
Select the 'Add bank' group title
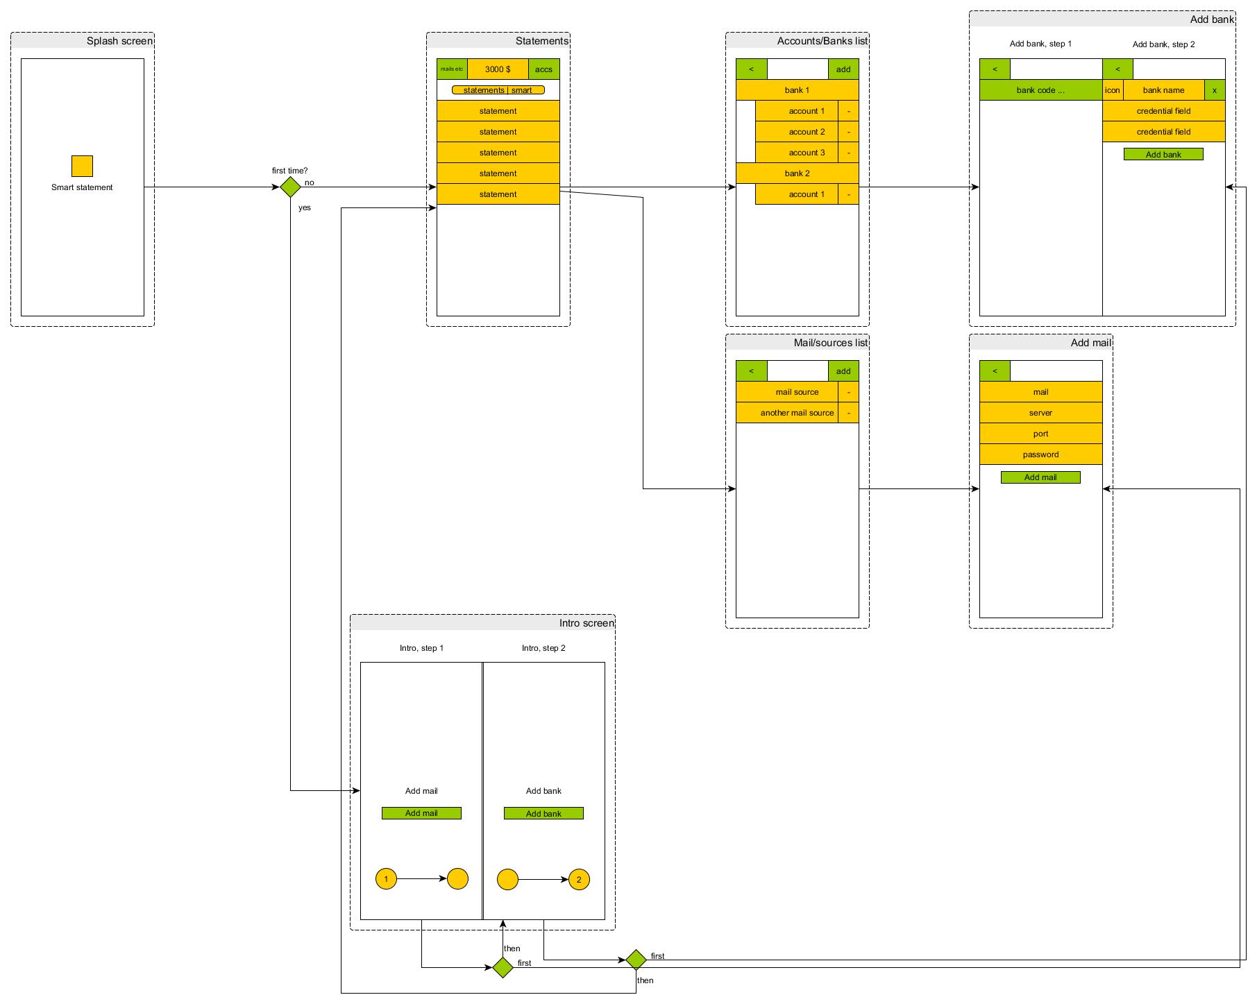[1212, 19]
